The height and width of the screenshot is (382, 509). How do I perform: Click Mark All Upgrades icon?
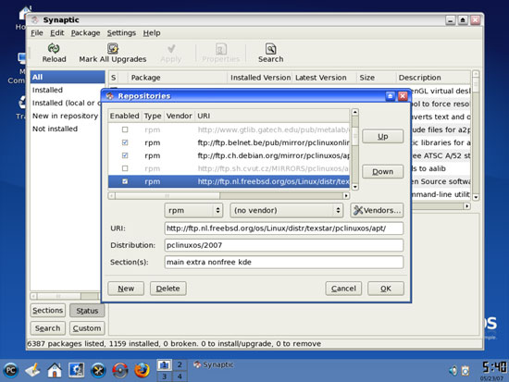[x=113, y=49]
